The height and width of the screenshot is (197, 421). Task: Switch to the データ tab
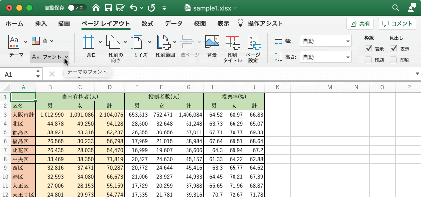pos(174,24)
